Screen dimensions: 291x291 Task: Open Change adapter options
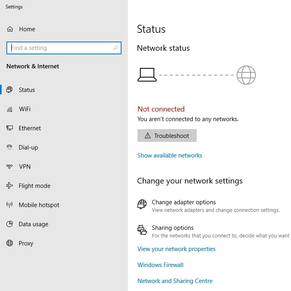184,202
